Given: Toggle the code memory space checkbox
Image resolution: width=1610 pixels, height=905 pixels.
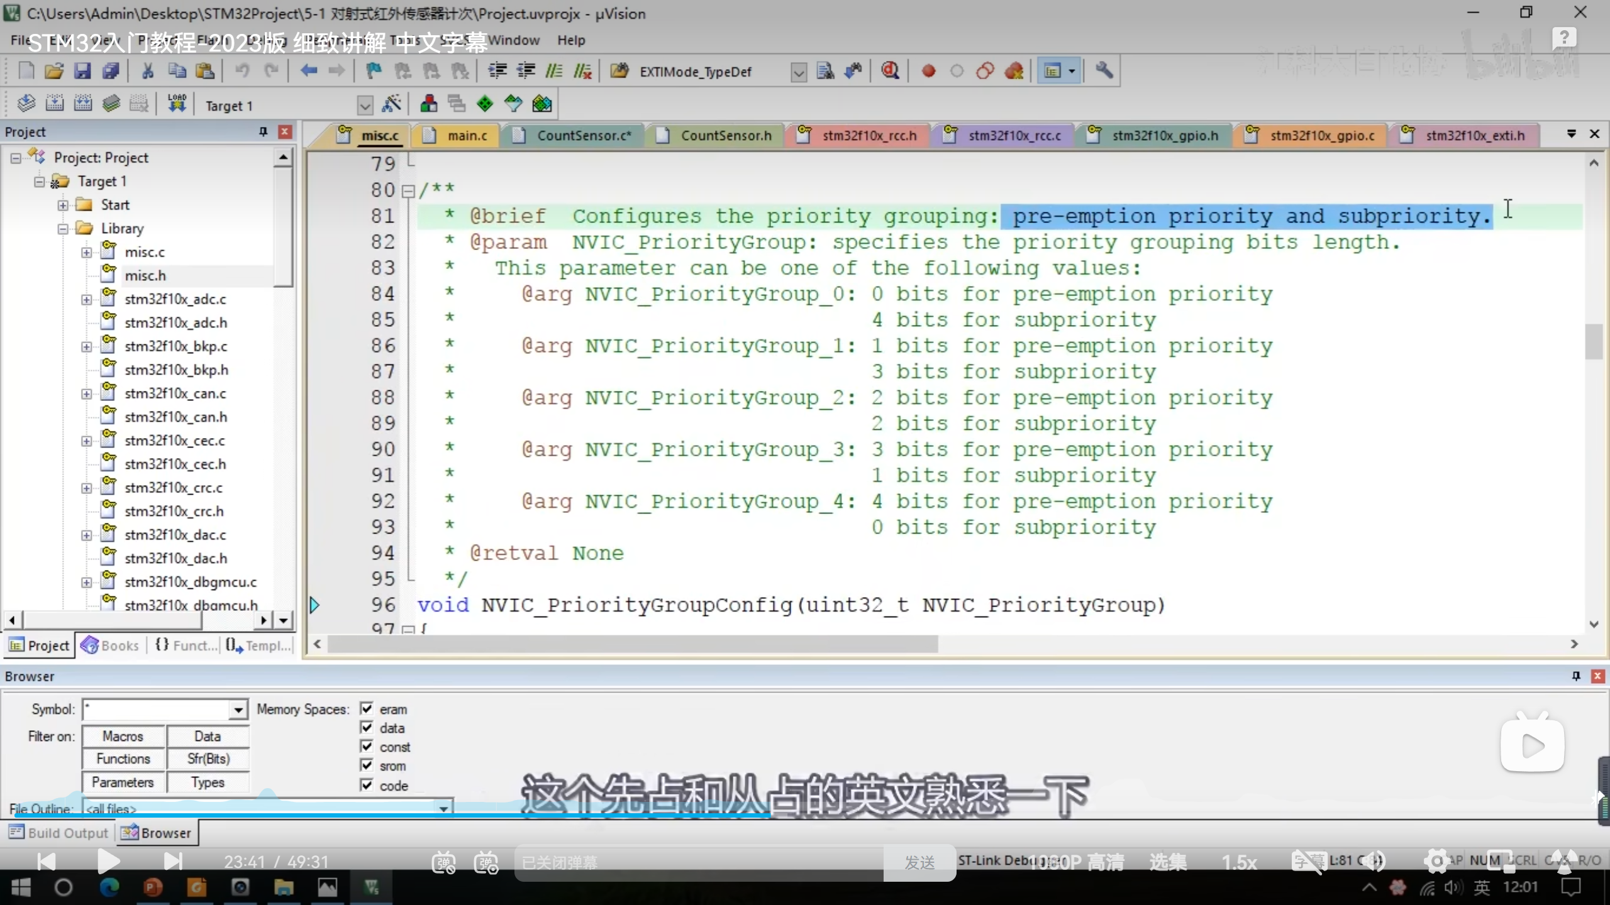Looking at the screenshot, I should [367, 785].
